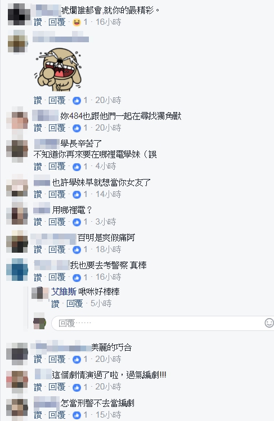Screen dimensions: 274x421
Task: Click the 回覆 reply text input field
Action: coord(158,323)
